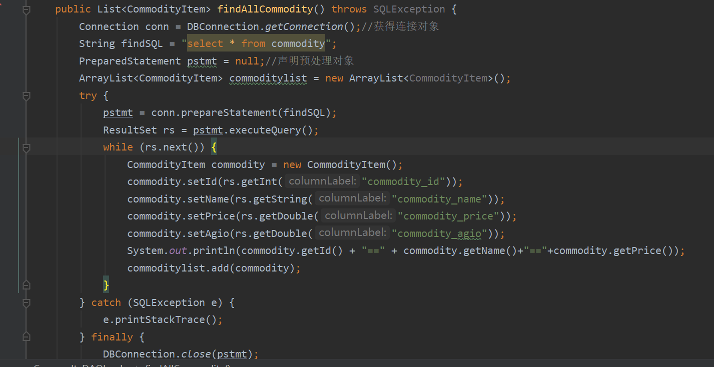Click the println method call
Screen dimensions: 714x367
pyautogui.click(x=214, y=250)
